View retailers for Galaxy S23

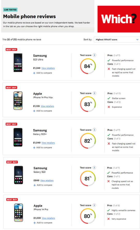pos(47,181)
